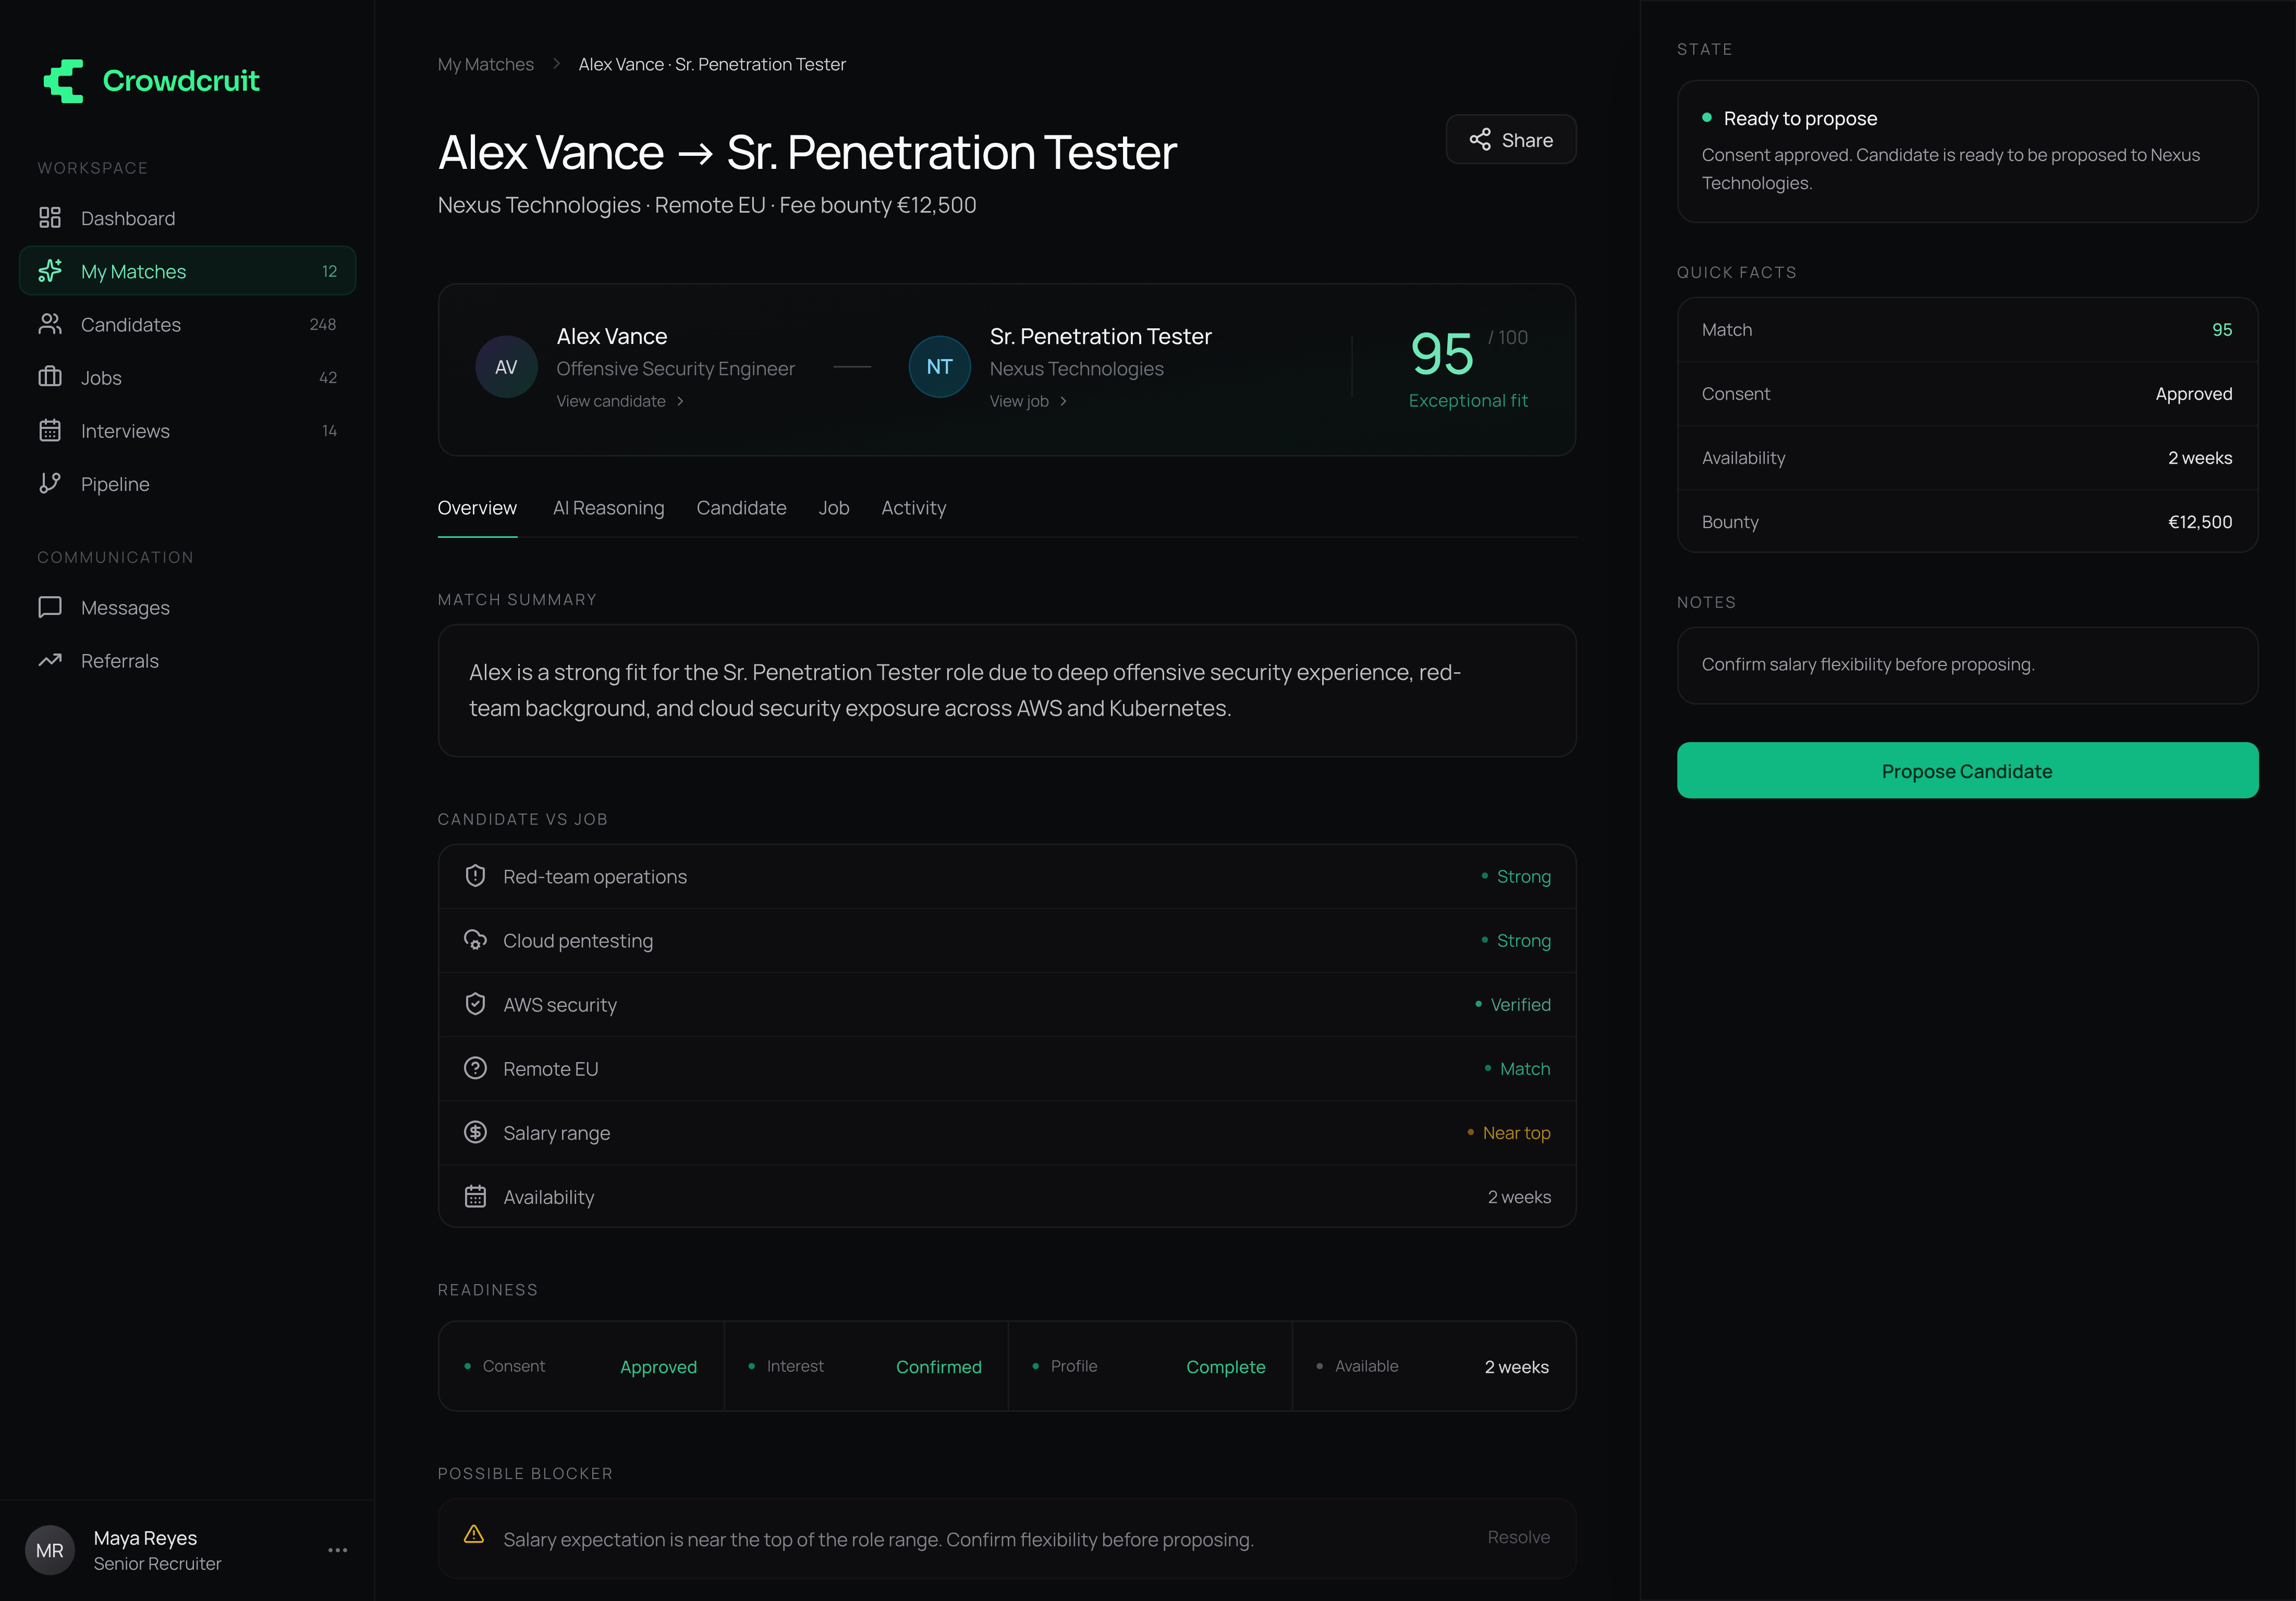Click the Crowdcruit logo icon
This screenshot has height=1601, width=2296.
pos(64,81)
